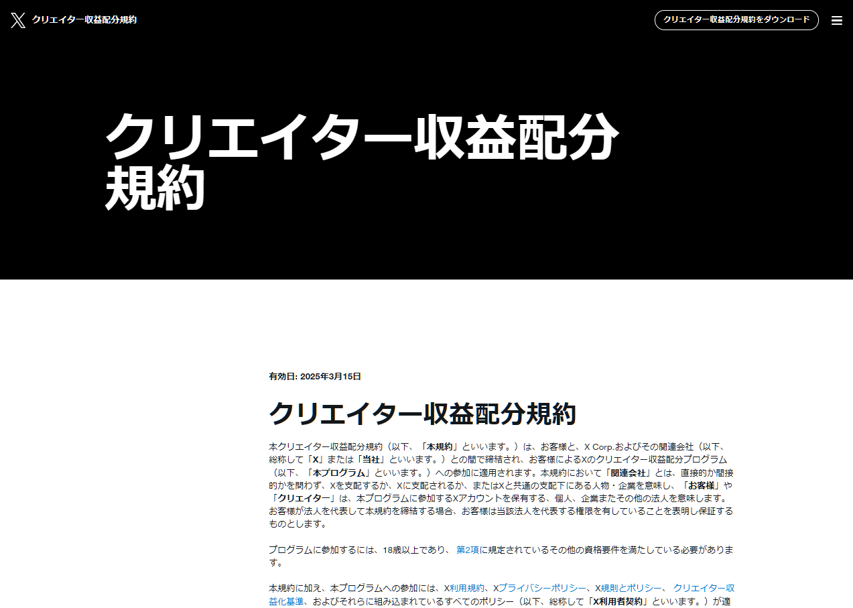
Task: Follow the X利用規約 link
Action: click(467, 587)
